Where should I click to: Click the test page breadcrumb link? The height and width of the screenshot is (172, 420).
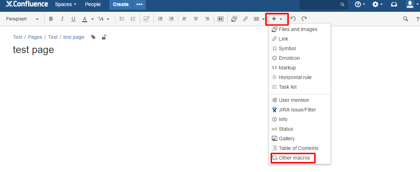tap(74, 37)
